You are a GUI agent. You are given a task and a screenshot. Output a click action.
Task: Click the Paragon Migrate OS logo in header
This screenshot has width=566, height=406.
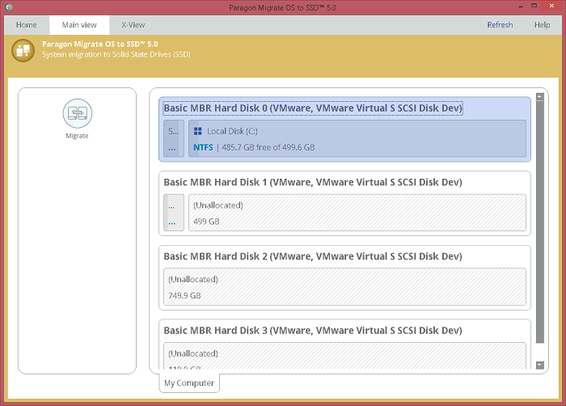[23, 50]
